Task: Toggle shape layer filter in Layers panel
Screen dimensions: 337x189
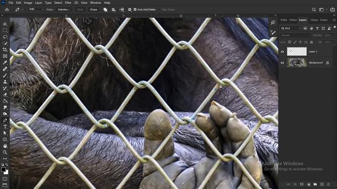Action: [x=323, y=28]
